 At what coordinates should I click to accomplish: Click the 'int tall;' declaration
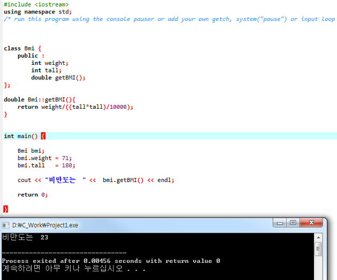[x=46, y=70]
